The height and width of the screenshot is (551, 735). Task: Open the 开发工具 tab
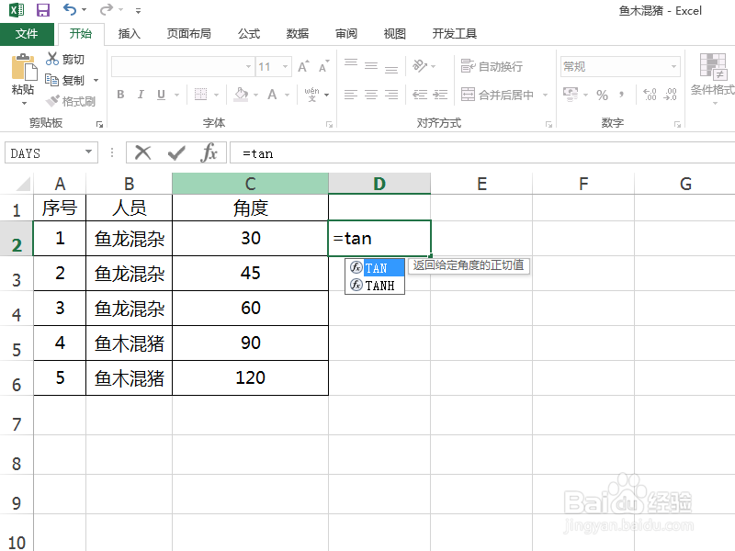coord(454,34)
